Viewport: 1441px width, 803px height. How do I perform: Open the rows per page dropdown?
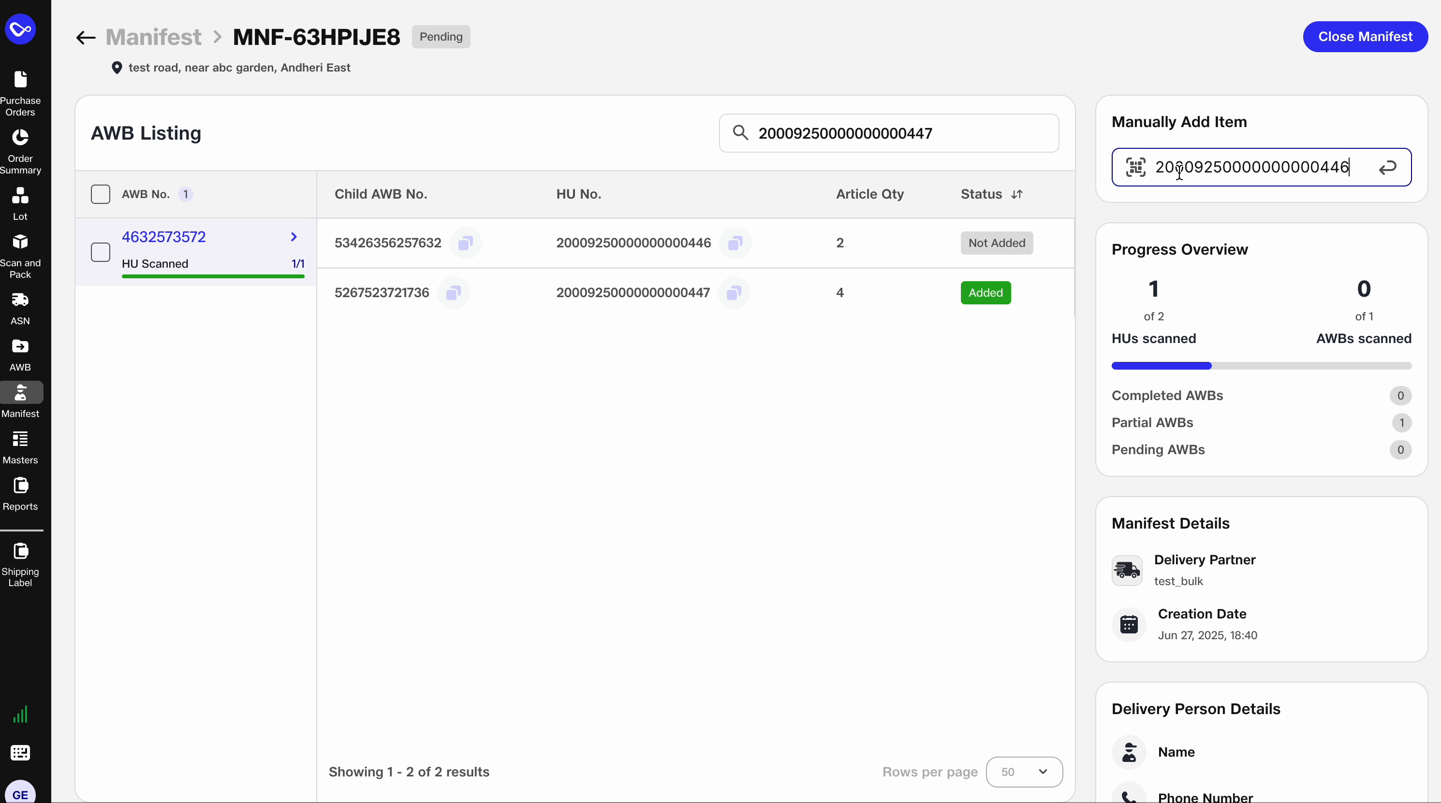(1024, 772)
